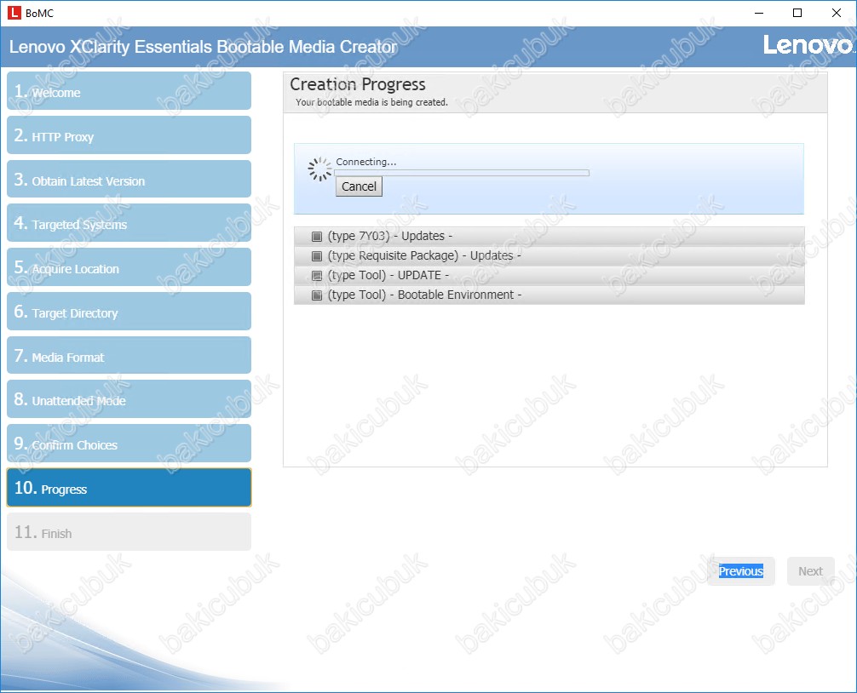Jump to step 4 Targeted Systems
Image resolution: width=857 pixels, height=693 pixels.
[129, 223]
